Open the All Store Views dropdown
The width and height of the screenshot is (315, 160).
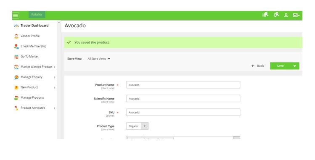coord(99,59)
